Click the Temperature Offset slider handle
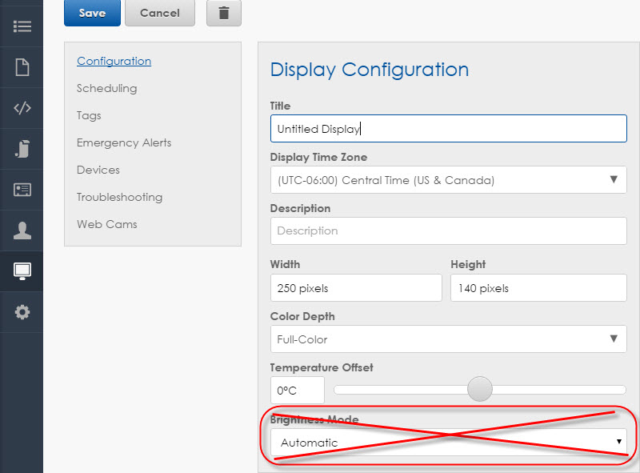Screen dimensions: 640x473 click(x=479, y=390)
